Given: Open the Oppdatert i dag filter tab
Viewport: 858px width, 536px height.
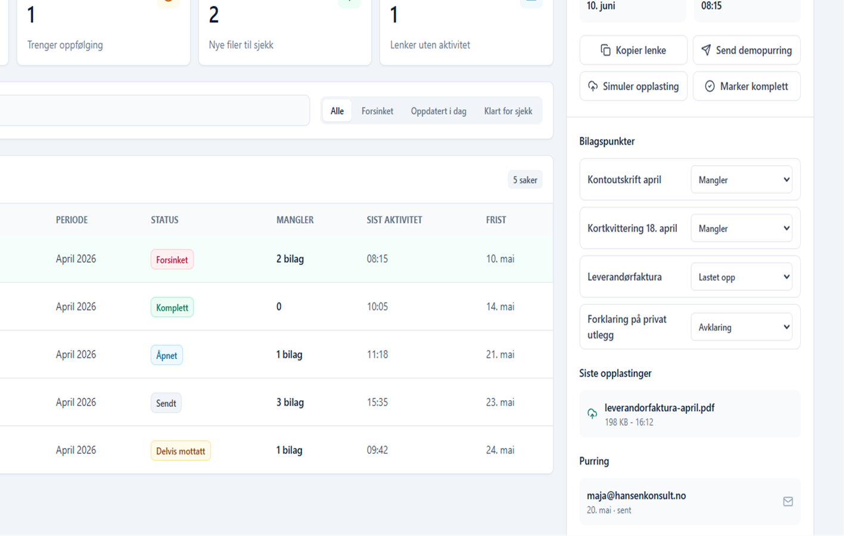Looking at the screenshot, I should [x=439, y=111].
